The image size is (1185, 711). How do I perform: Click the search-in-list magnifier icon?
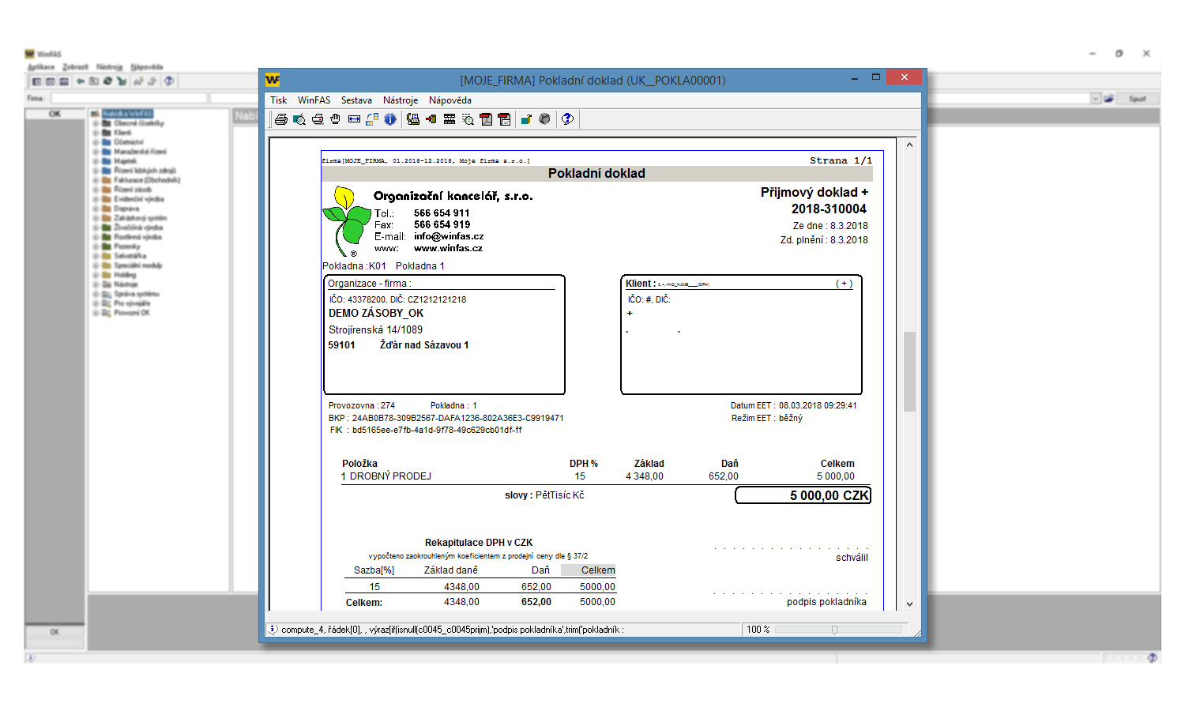(468, 119)
